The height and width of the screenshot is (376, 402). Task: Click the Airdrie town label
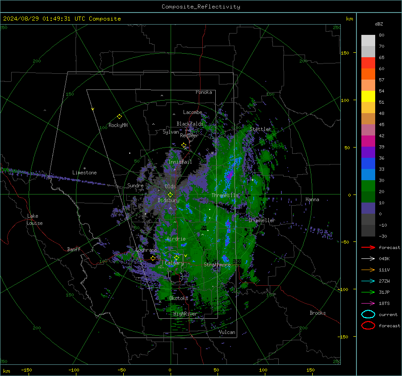pyautogui.click(x=176, y=239)
